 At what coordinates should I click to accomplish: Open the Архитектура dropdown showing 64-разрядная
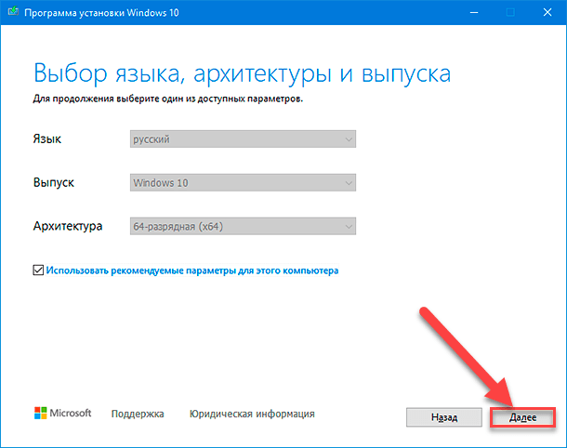pos(243,227)
